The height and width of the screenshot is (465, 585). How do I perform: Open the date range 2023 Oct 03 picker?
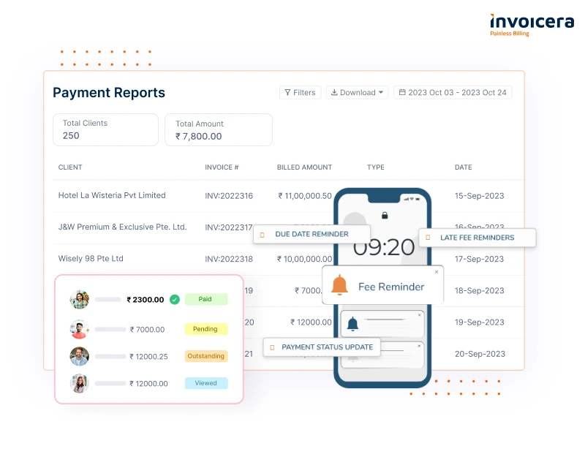[453, 92]
